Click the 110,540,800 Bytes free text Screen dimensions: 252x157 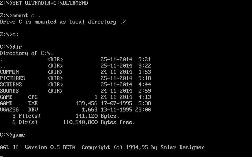(x=98, y=122)
